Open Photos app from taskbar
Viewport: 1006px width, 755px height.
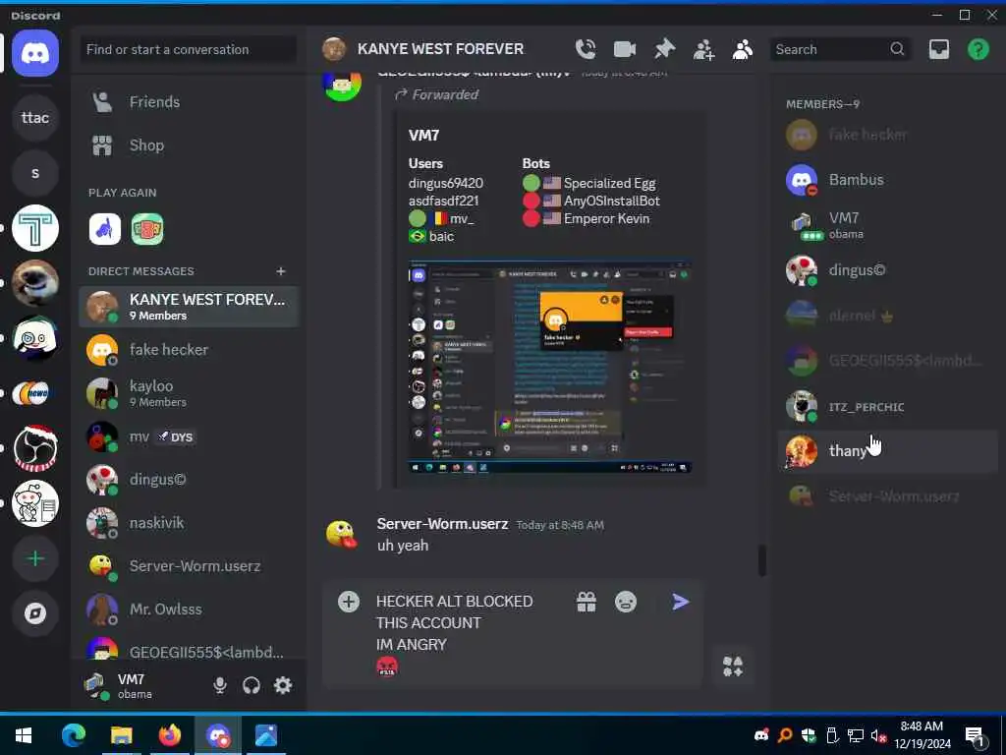266,735
